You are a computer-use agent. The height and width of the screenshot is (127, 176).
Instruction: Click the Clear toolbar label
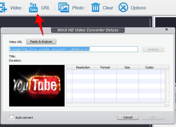point(108,8)
